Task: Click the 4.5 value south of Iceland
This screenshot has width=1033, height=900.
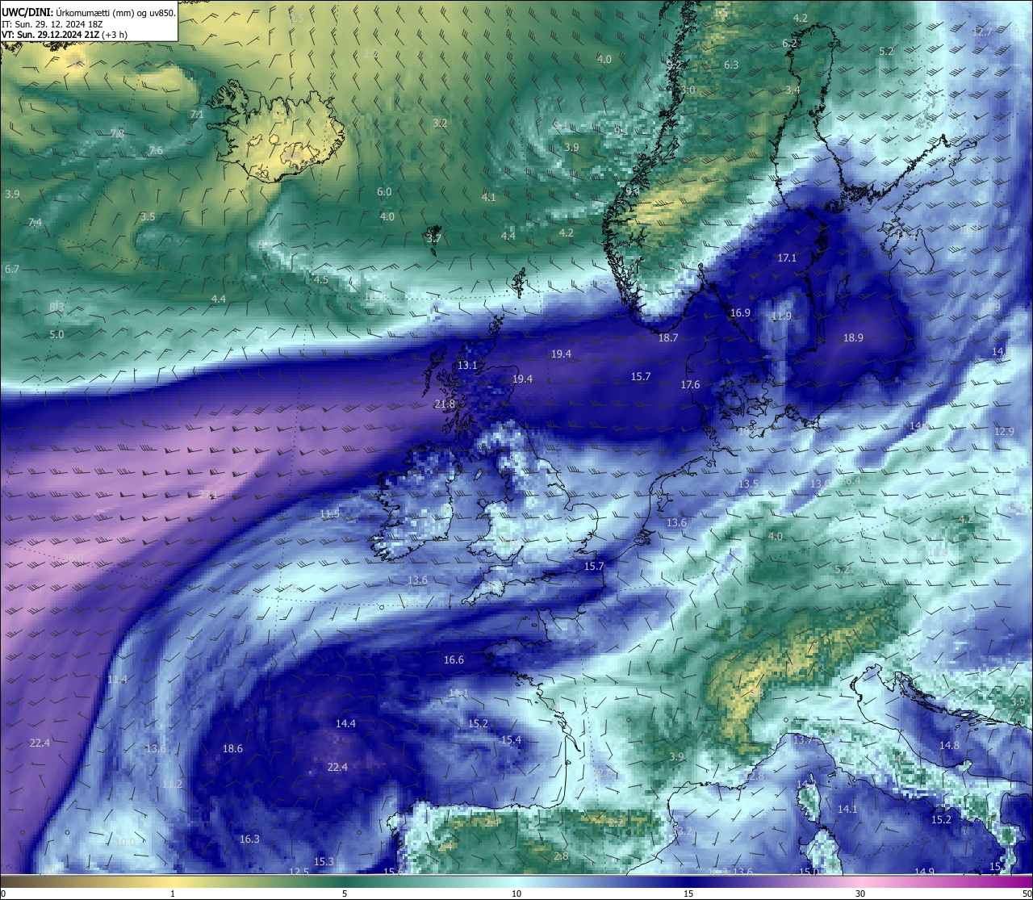Action: click(x=321, y=280)
